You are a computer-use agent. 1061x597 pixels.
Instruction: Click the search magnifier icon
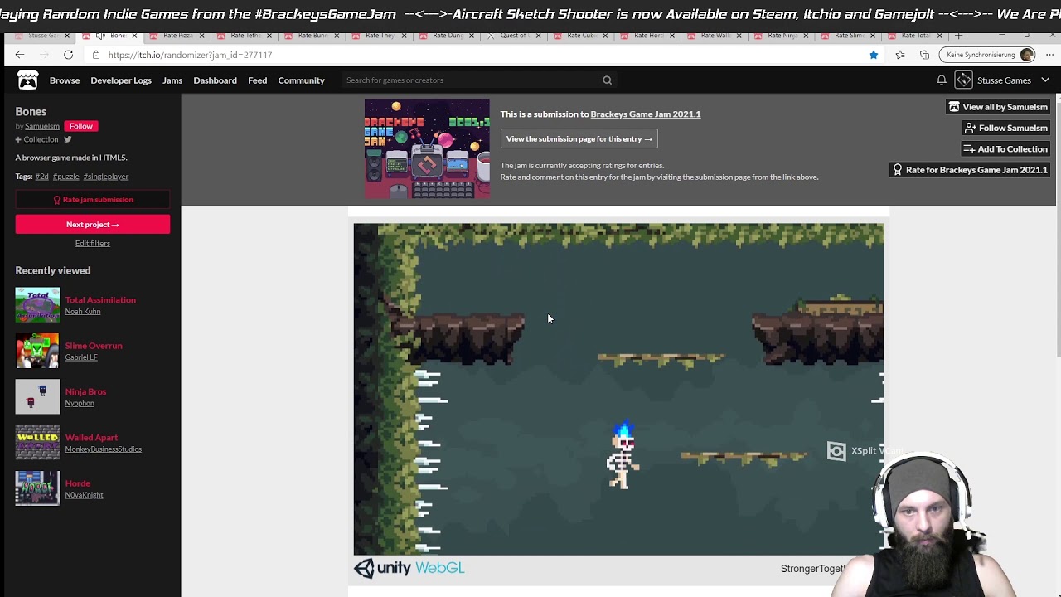(607, 80)
